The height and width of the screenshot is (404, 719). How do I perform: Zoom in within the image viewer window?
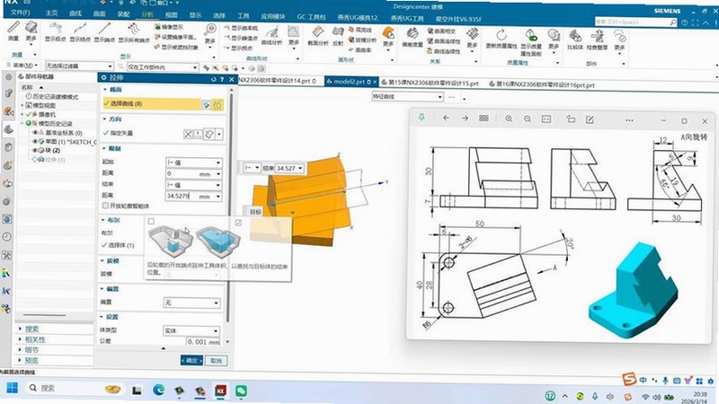click(509, 119)
